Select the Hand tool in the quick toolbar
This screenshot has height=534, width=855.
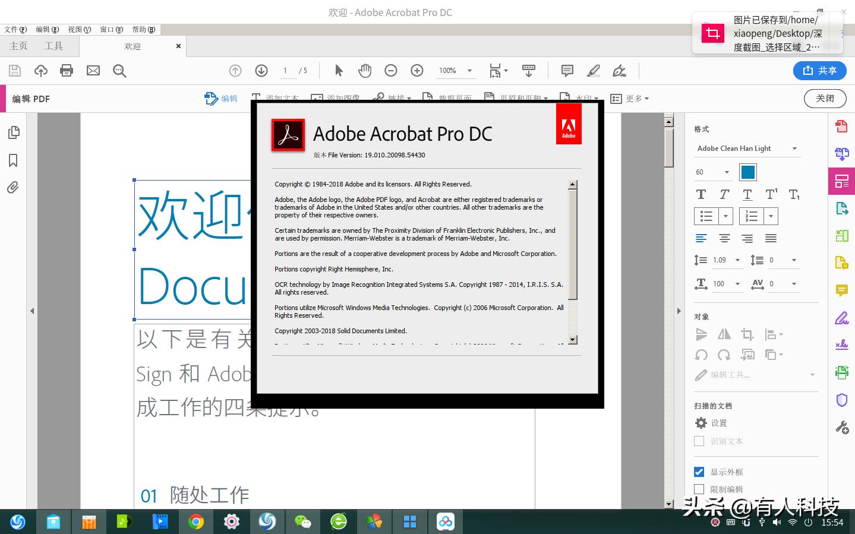tap(364, 70)
